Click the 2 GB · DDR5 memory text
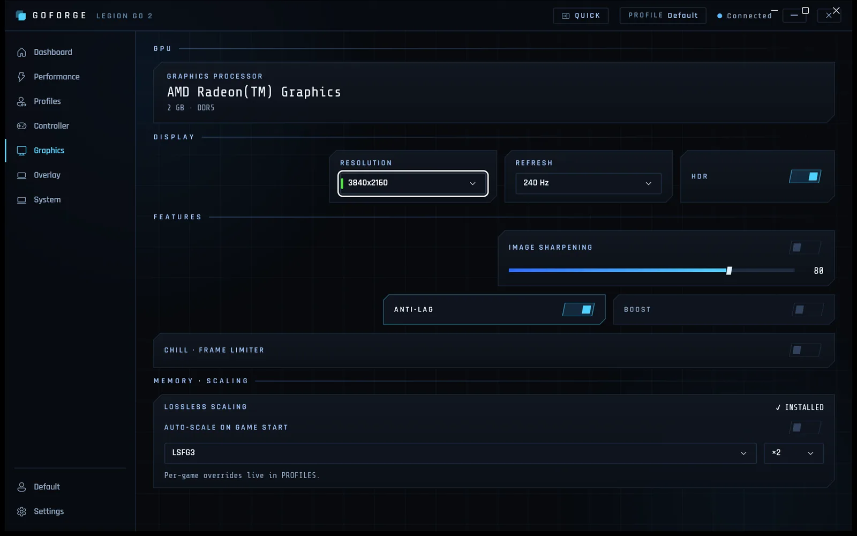The image size is (857, 536). point(191,108)
